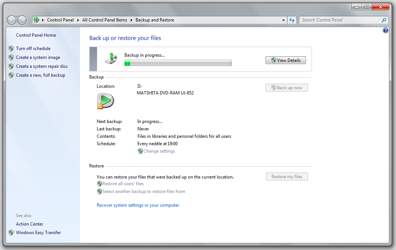Click Restore all users' files link

(123, 184)
